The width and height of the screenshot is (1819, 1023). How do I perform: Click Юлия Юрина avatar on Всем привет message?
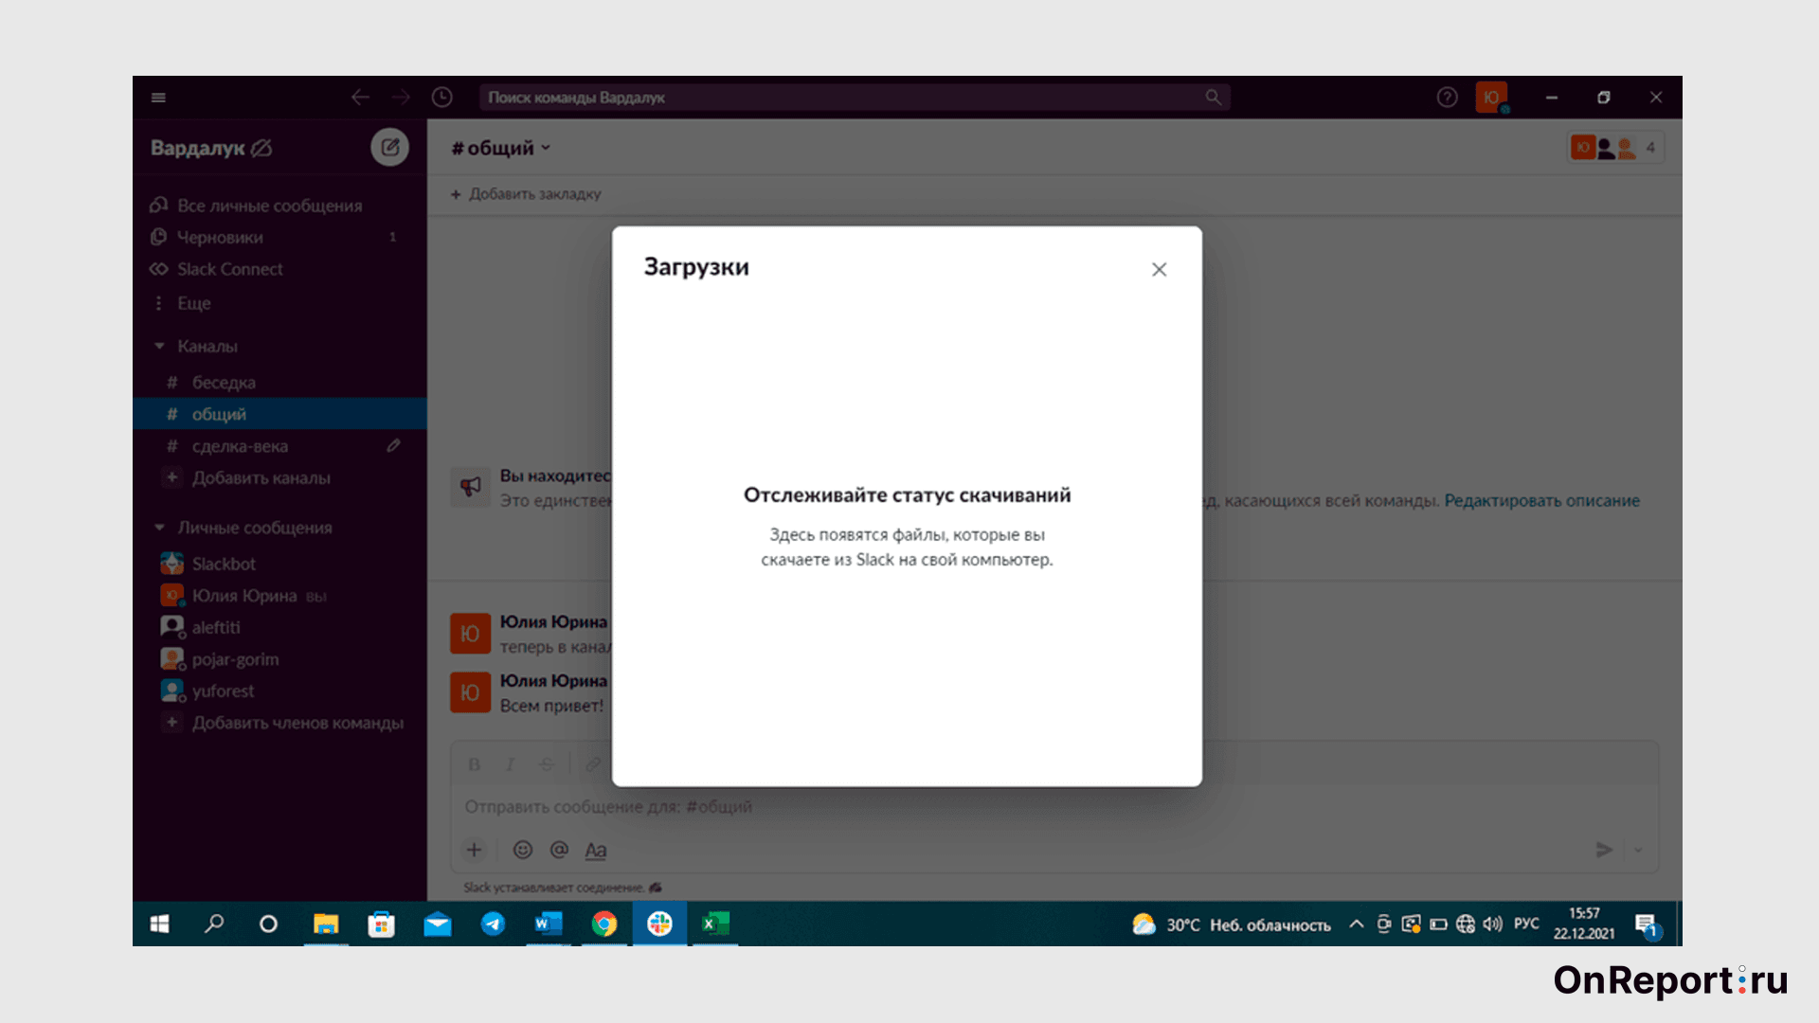[470, 692]
